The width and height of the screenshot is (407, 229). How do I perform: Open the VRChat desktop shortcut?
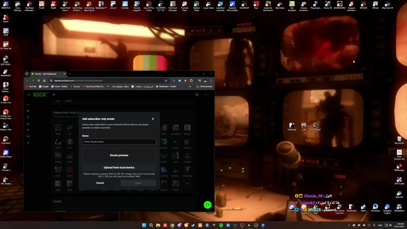375,5
